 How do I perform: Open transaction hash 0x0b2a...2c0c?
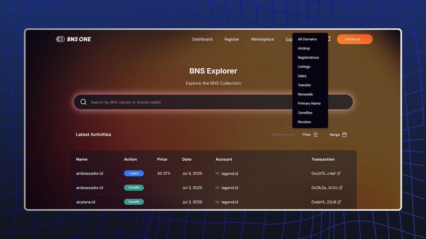[x=324, y=188]
